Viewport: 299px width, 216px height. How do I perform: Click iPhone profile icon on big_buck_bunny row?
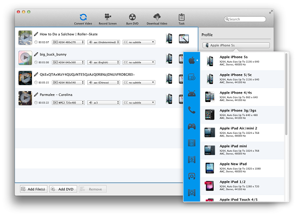[169, 58]
